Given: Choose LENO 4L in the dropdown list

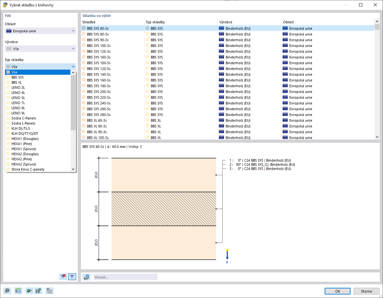Looking at the screenshot, I should point(38,93).
